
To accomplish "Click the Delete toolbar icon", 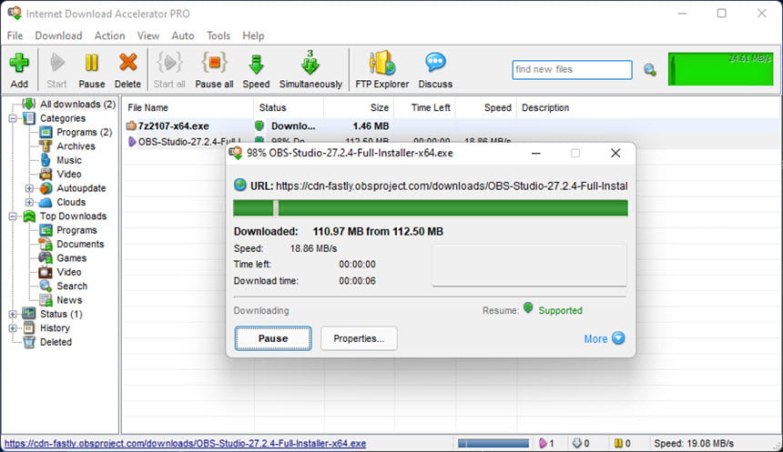I will pos(127,70).
